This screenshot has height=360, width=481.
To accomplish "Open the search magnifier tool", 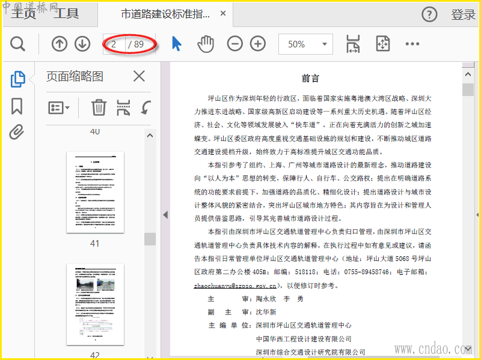I will click(x=17, y=44).
